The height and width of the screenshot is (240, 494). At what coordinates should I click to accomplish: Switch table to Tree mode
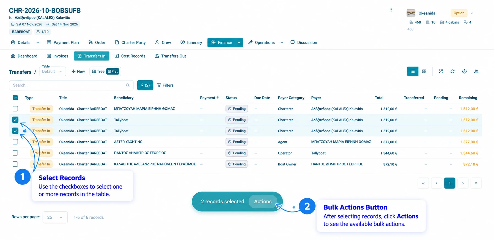coord(98,72)
